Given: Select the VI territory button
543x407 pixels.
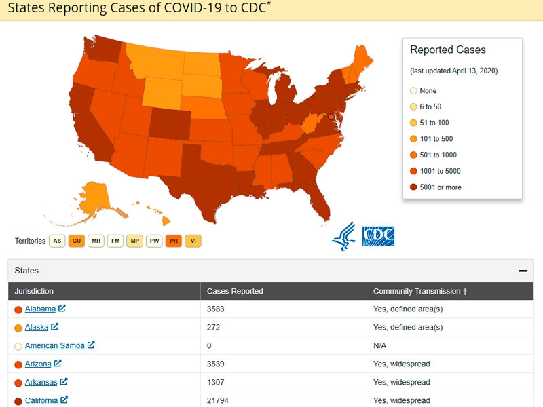Looking at the screenshot, I should (193, 241).
